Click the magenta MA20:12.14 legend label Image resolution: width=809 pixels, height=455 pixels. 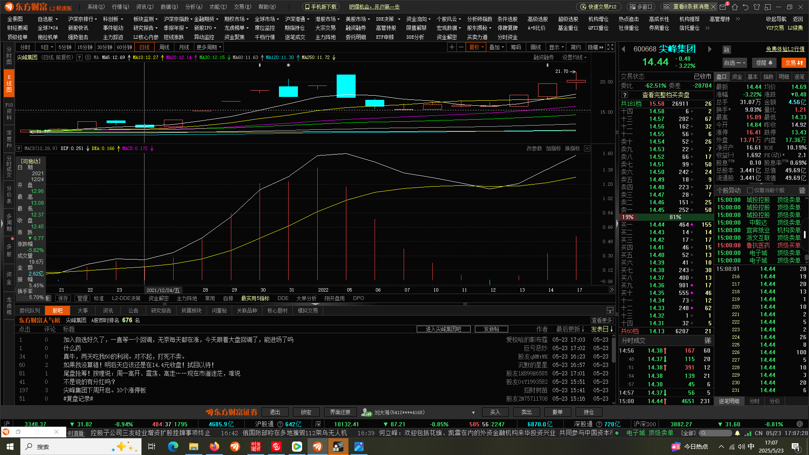(x=179, y=58)
